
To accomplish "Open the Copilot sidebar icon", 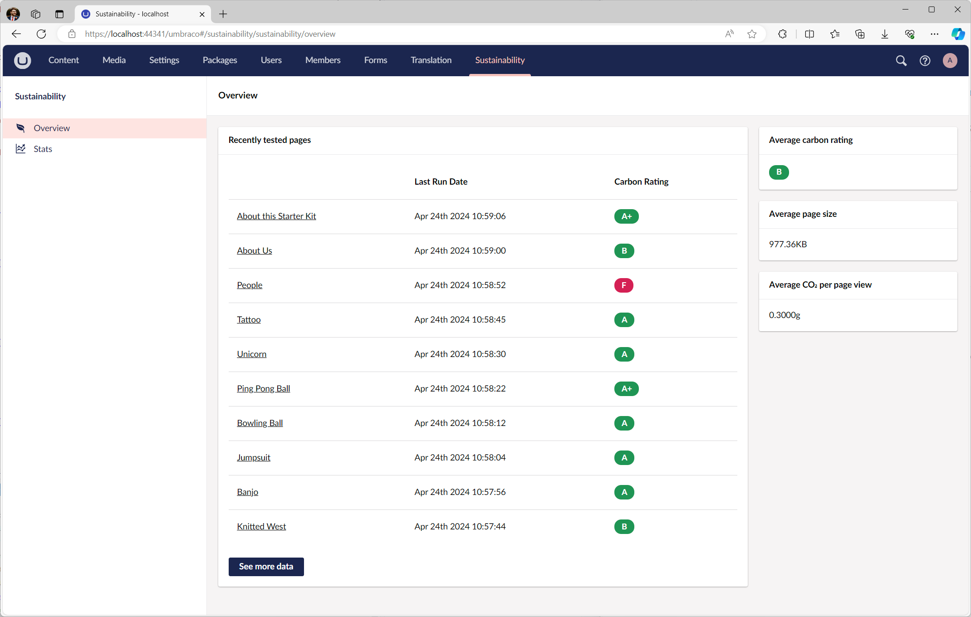I will (x=958, y=34).
